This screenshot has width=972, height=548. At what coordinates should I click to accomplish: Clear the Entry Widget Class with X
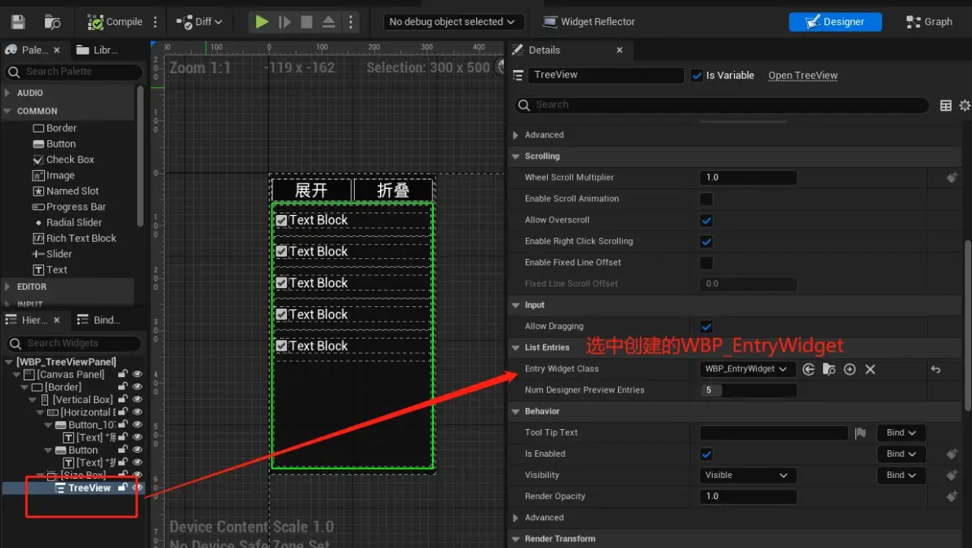click(870, 370)
